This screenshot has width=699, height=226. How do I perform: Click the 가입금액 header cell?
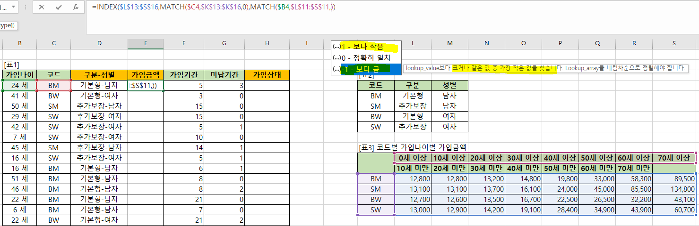click(x=145, y=75)
